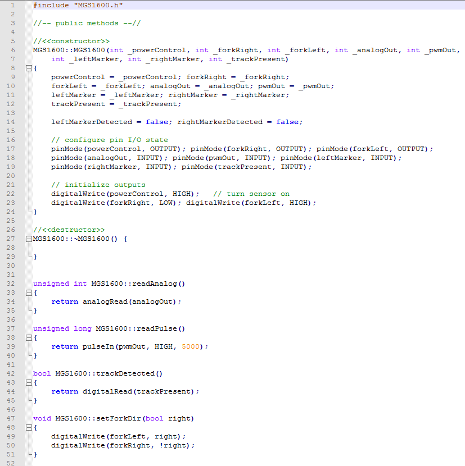Click the '// initialize outputs' comment
The height and width of the screenshot is (466, 465).
click(98, 185)
